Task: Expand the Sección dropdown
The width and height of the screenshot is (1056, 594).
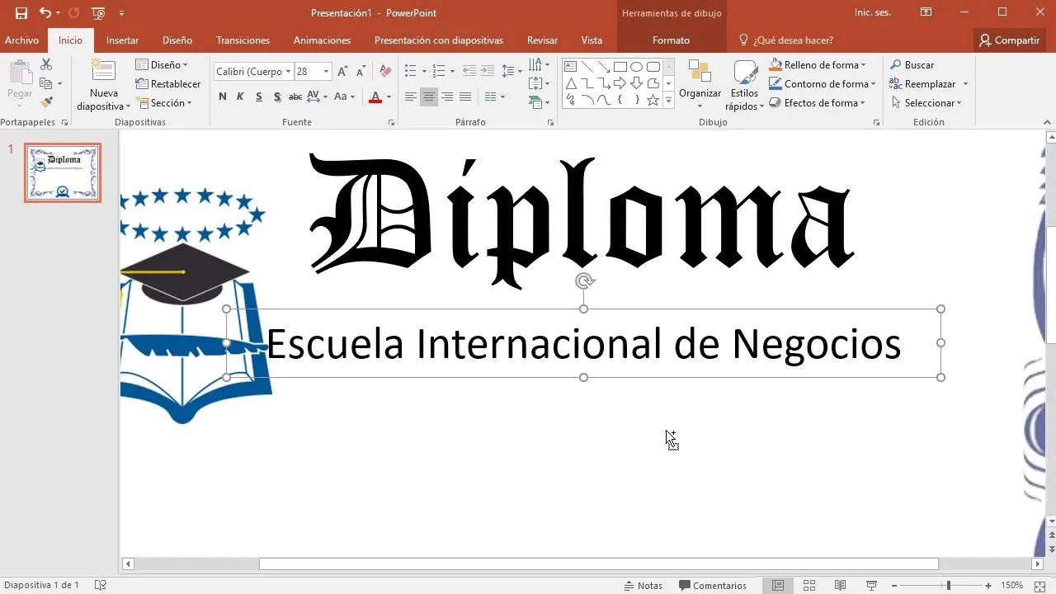Action: [x=164, y=102]
